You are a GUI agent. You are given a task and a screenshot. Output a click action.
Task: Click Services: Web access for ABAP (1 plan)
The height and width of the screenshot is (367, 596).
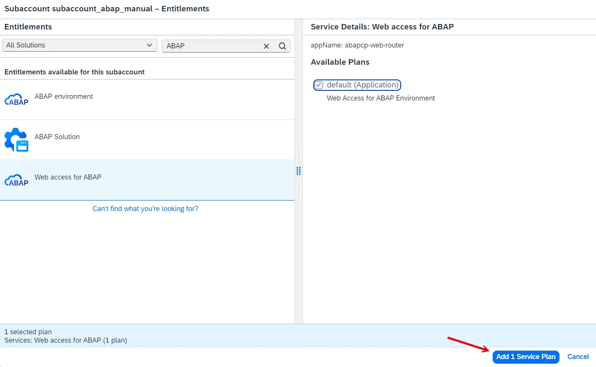(x=66, y=340)
